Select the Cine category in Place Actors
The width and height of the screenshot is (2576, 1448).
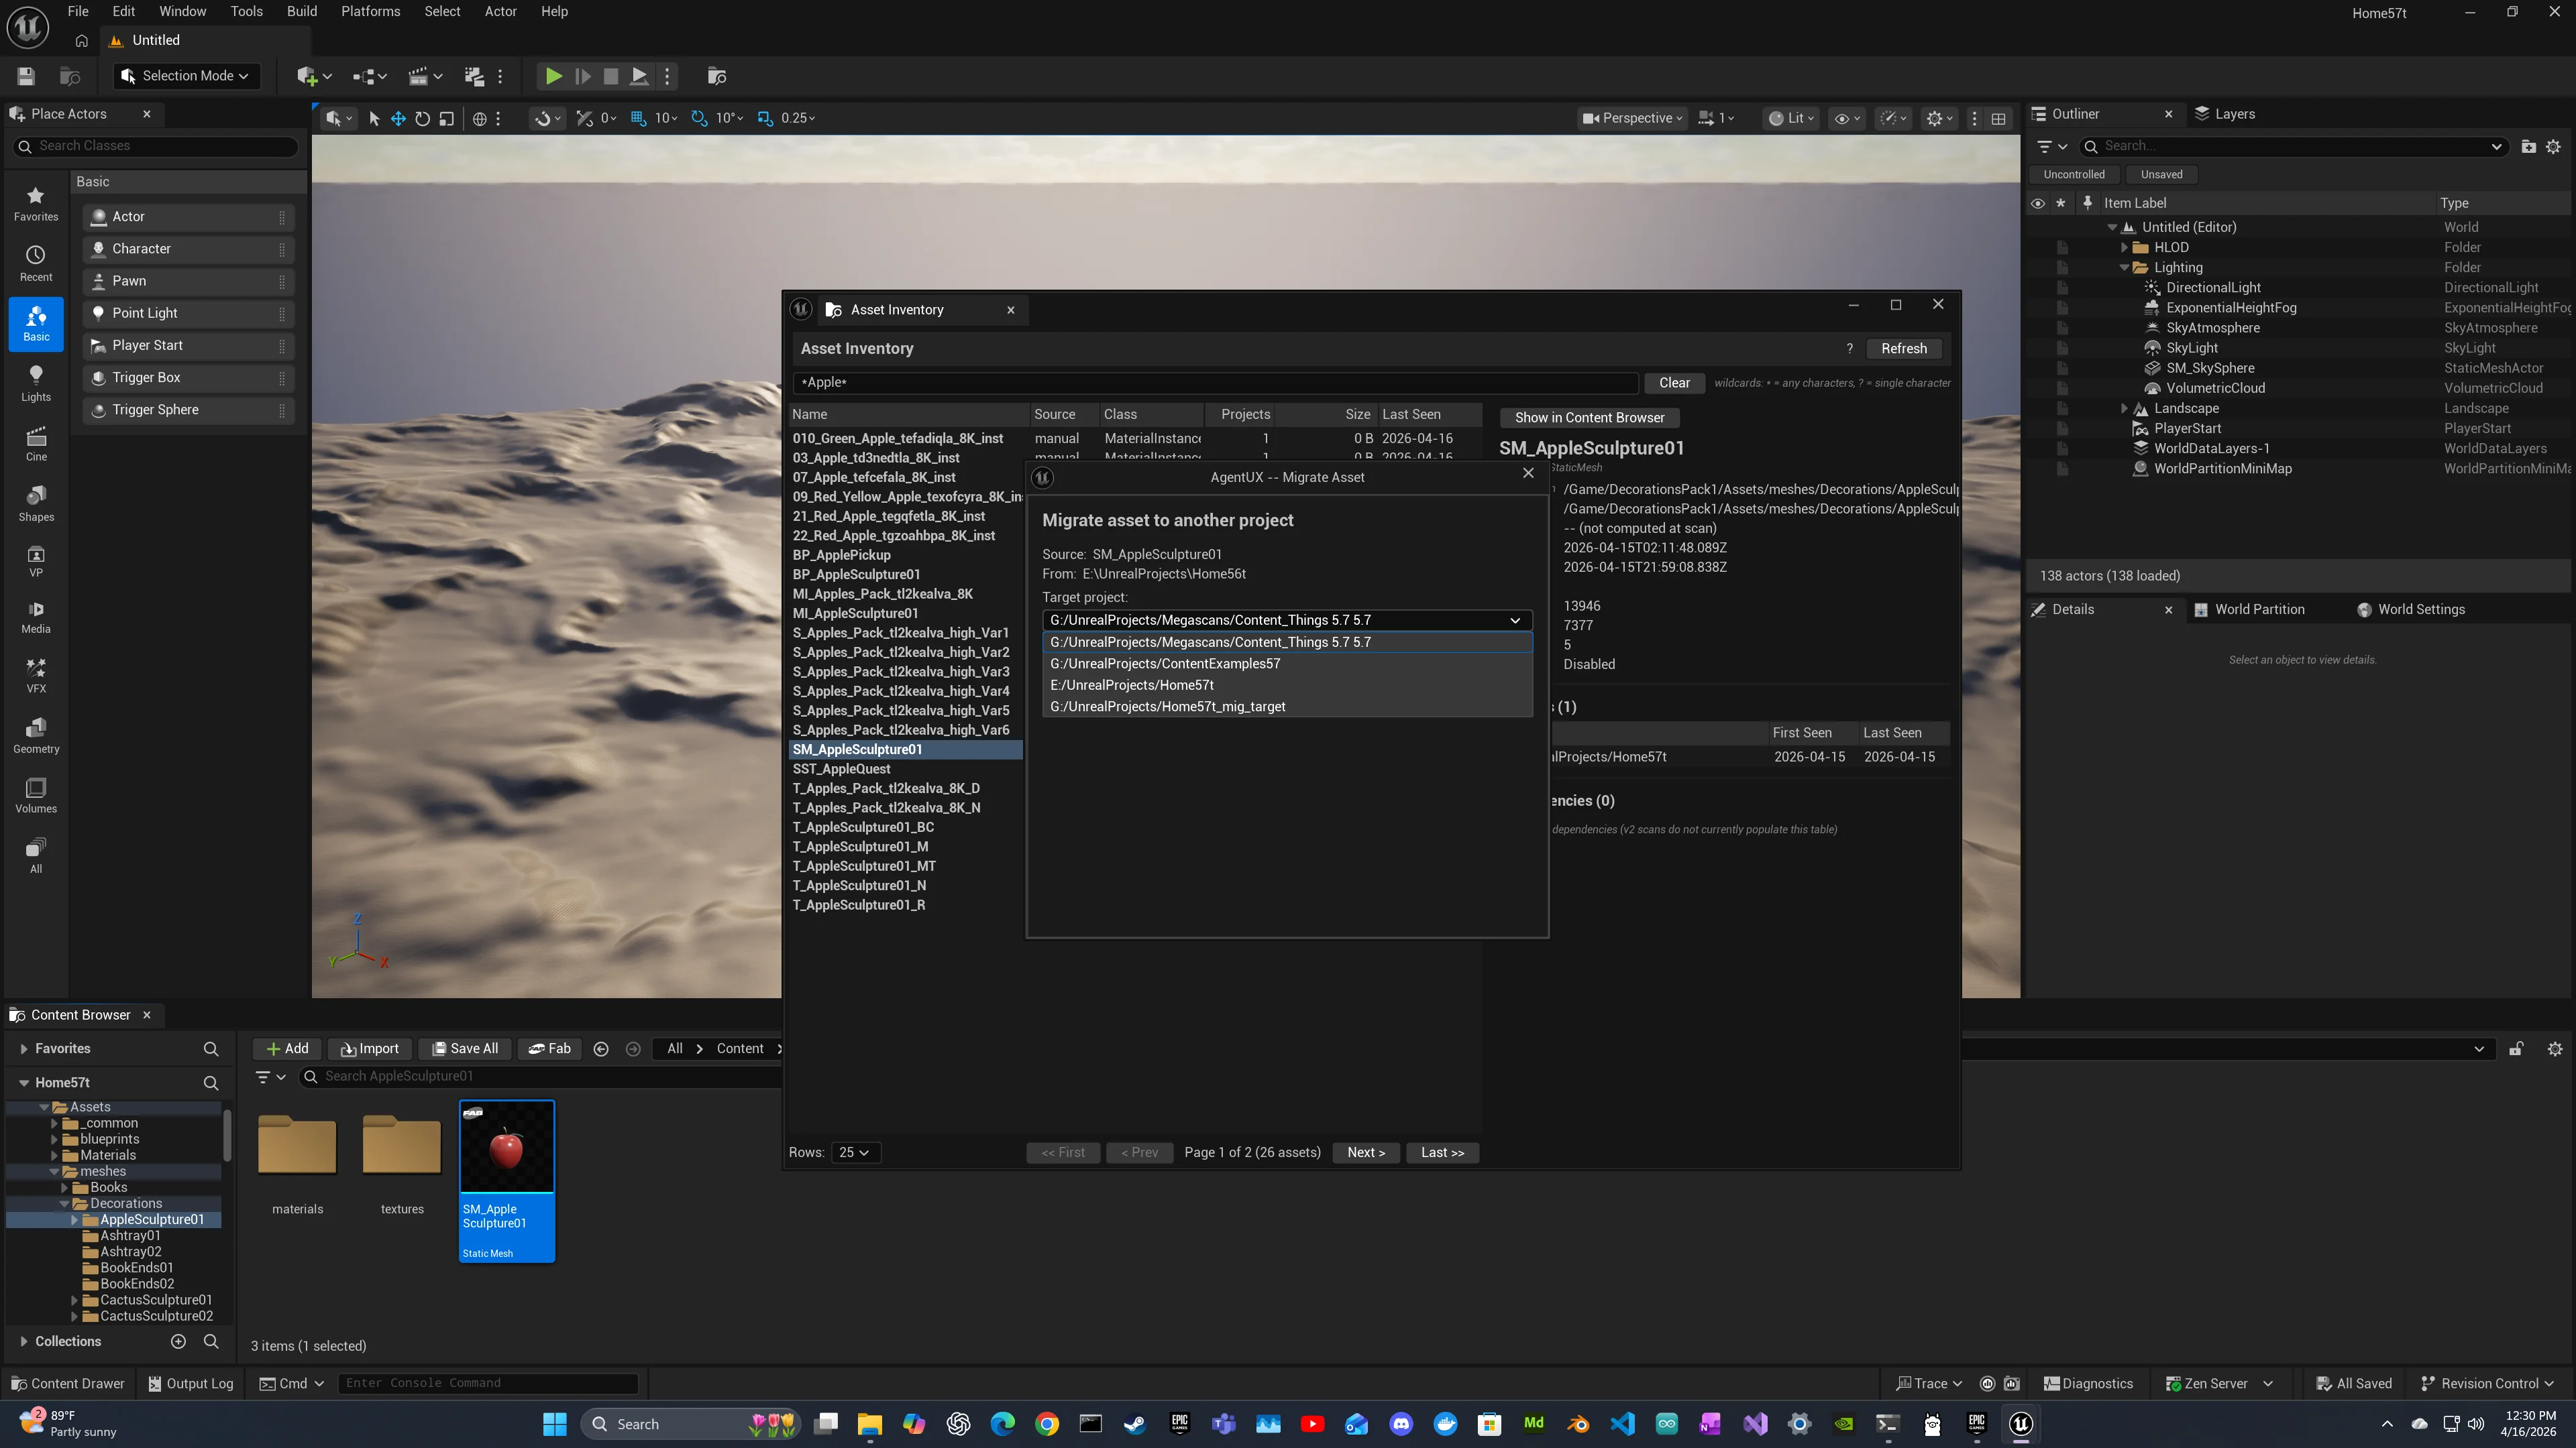[x=36, y=444]
